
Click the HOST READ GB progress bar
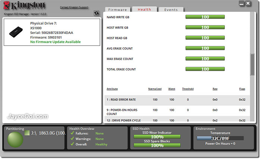click(205, 38)
